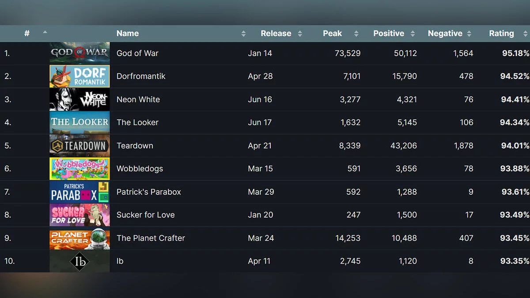Toggle sort arrows on the Name column

pos(243,34)
